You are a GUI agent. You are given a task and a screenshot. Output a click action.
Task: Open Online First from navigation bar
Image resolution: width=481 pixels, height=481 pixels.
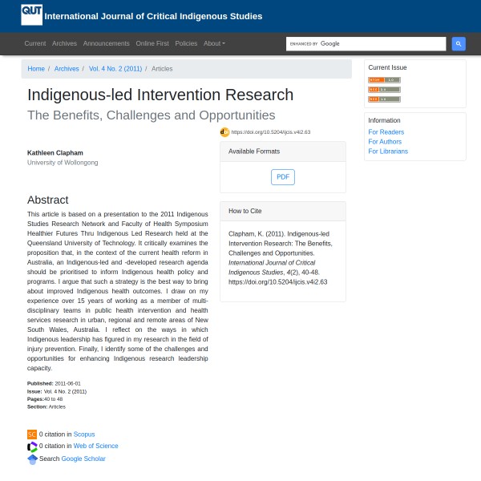[x=152, y=43]
